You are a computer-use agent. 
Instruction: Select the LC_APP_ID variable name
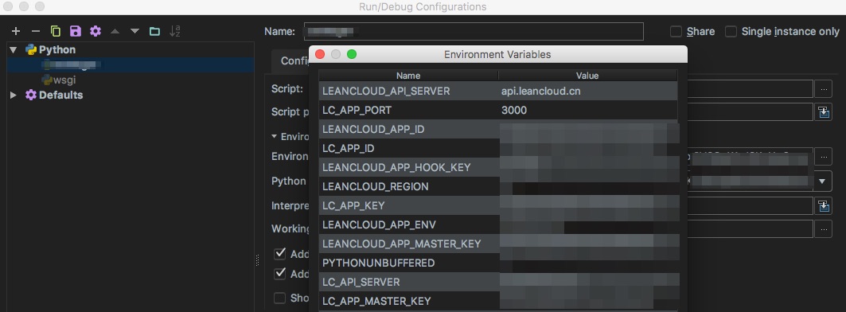[348, 149]
